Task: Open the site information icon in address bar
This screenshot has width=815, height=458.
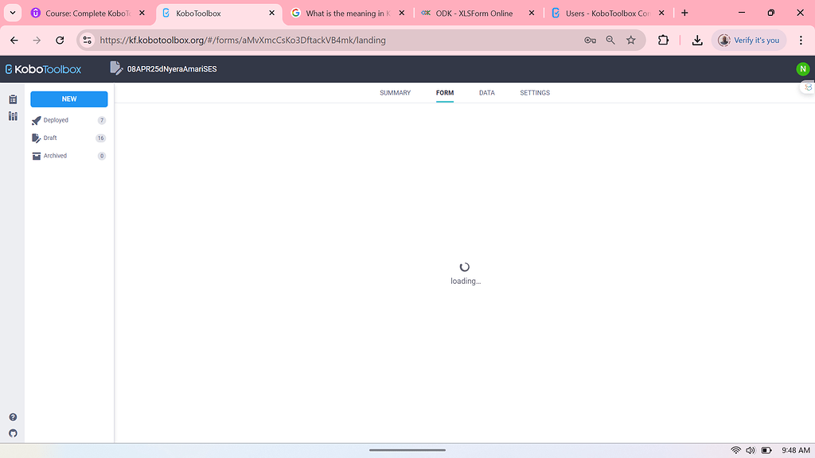Action: click(86, 40)
